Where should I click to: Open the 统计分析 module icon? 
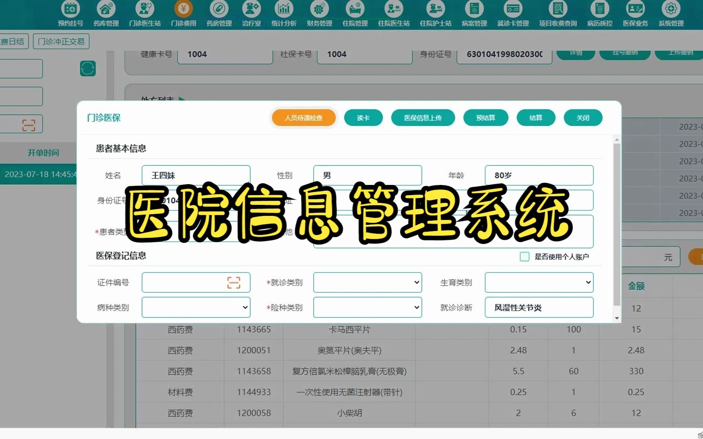click(x=284, y=9)
